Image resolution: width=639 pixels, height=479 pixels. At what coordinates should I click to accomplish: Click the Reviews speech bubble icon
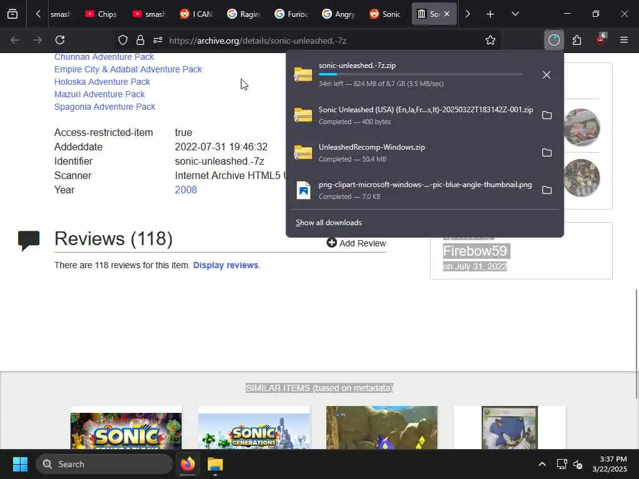pos(29,240)
